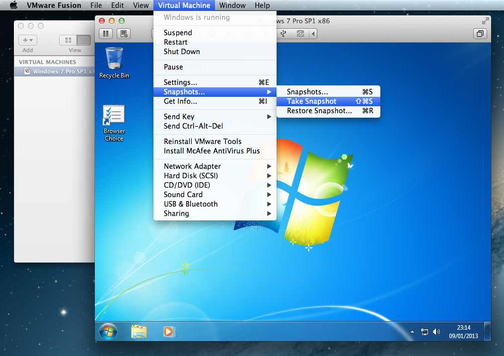Click the Suspend (pause) toolbar button
504x356 pixels.
click(x=106, y=34)
